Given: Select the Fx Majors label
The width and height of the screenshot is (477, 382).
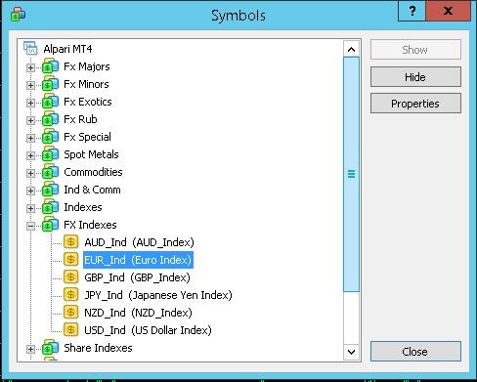Looking at the screenshot, I should [x=87, y=66].
